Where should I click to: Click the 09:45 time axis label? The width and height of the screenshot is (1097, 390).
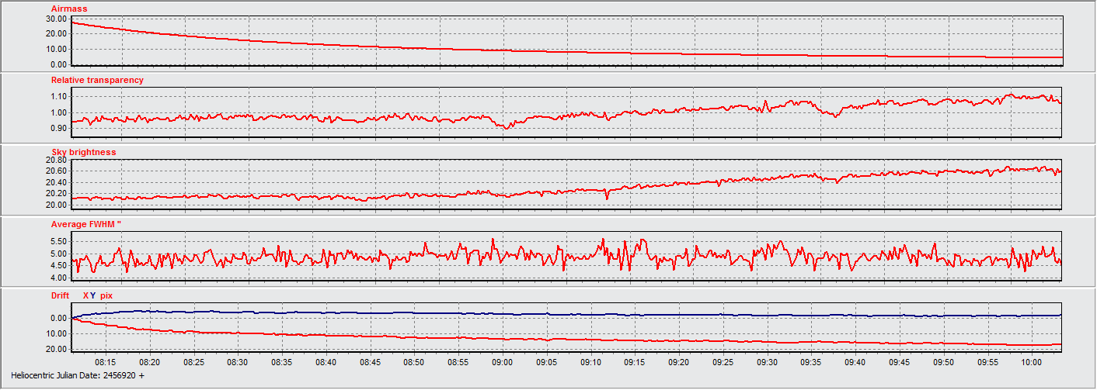[x=900, y=362]
